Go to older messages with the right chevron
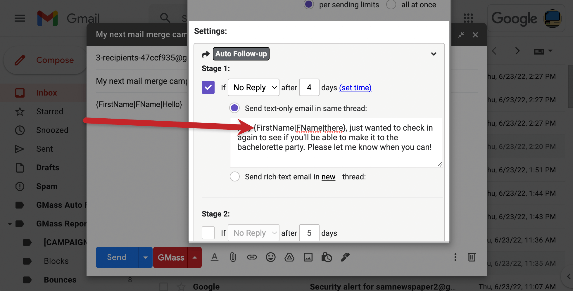 click(x=517, y=51)
